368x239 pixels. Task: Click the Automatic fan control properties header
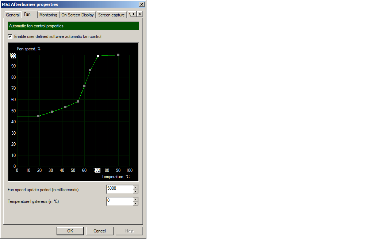73,26
